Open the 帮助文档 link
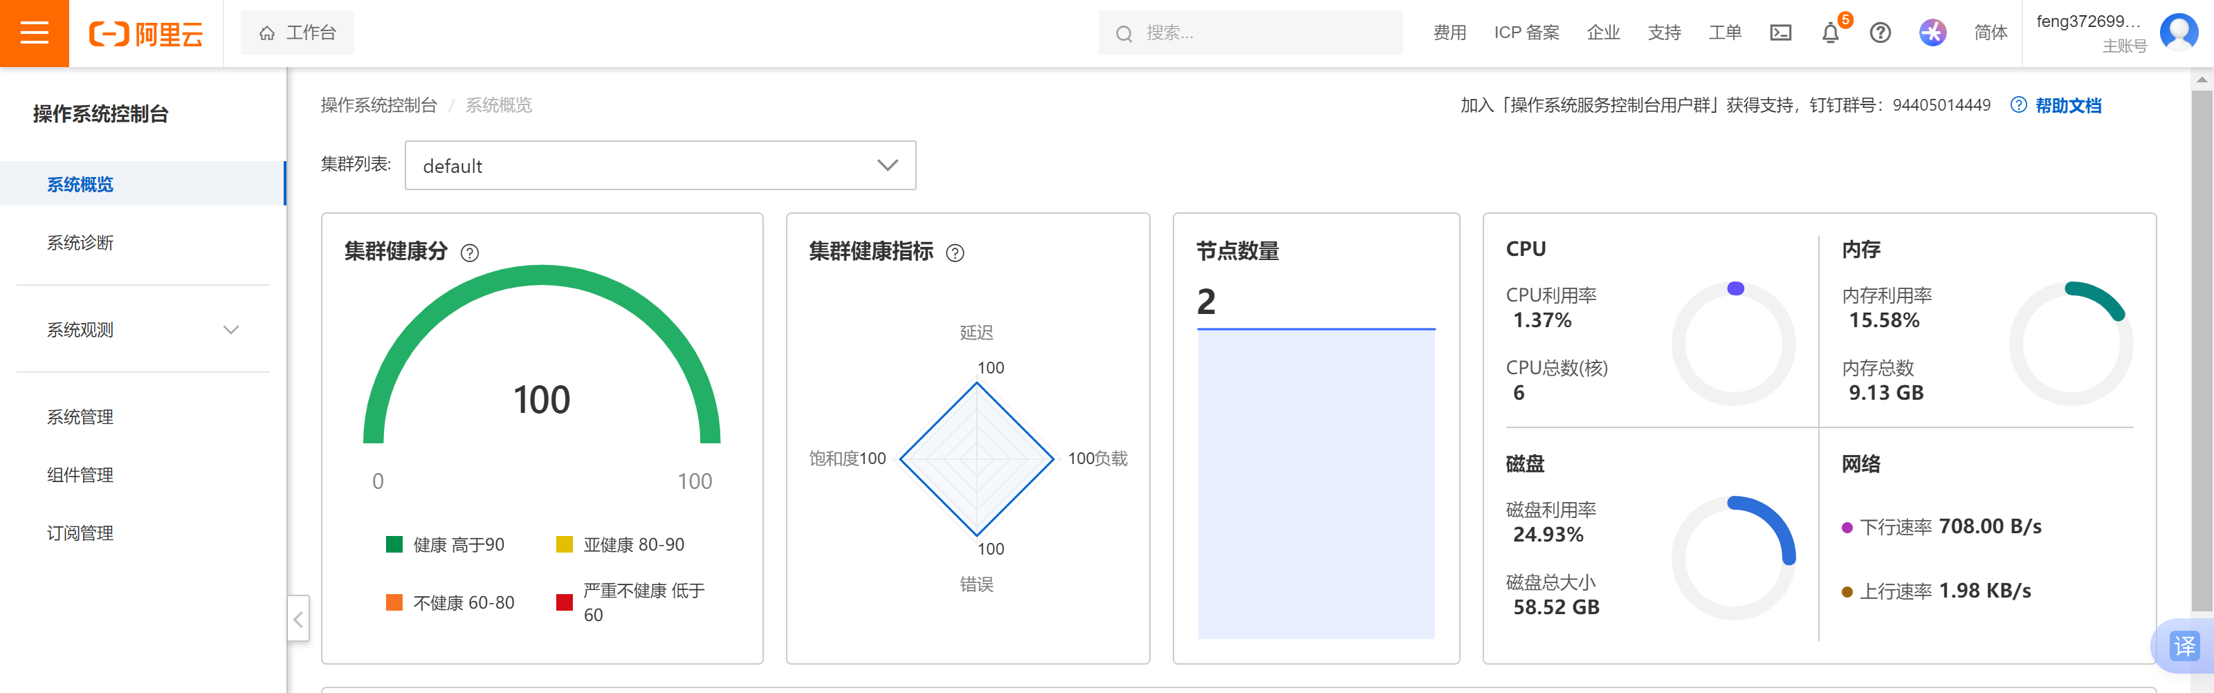Screen dimensions: 2214x693 coord(2068,104)
